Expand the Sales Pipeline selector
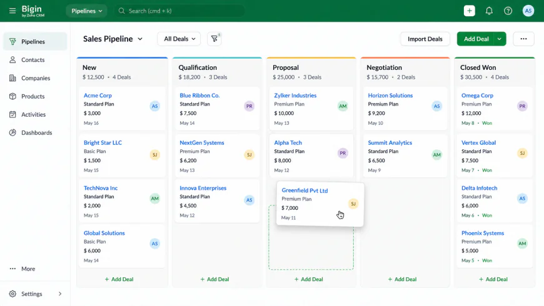The image size is (544, 306). point(113,39)
